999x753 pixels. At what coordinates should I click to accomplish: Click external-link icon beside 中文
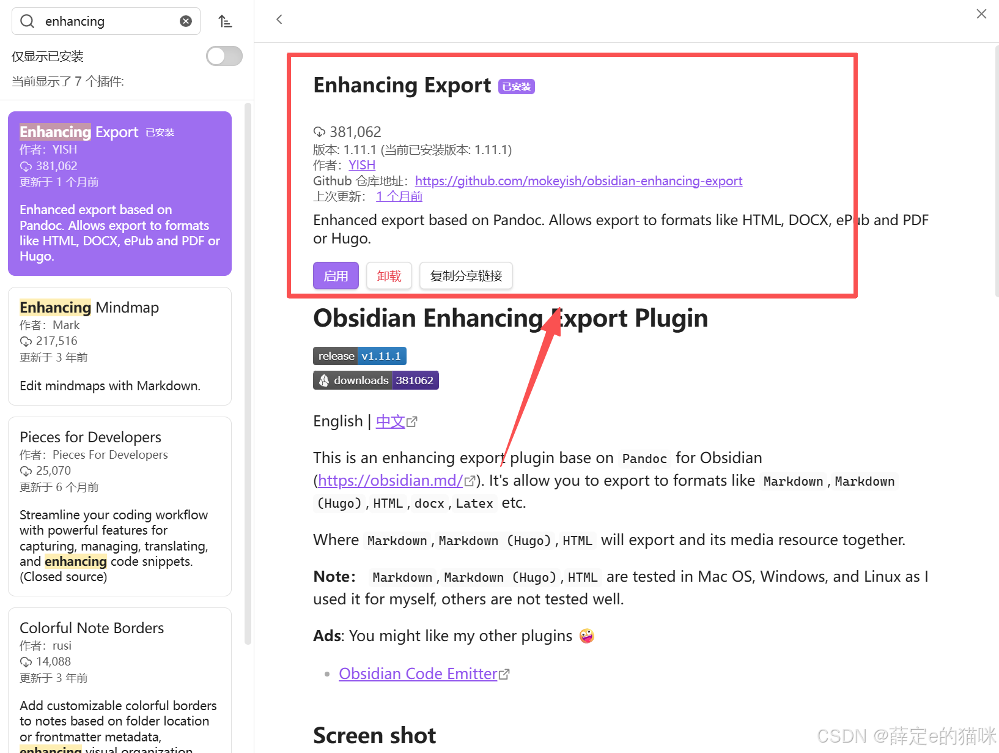coord(412,422)
